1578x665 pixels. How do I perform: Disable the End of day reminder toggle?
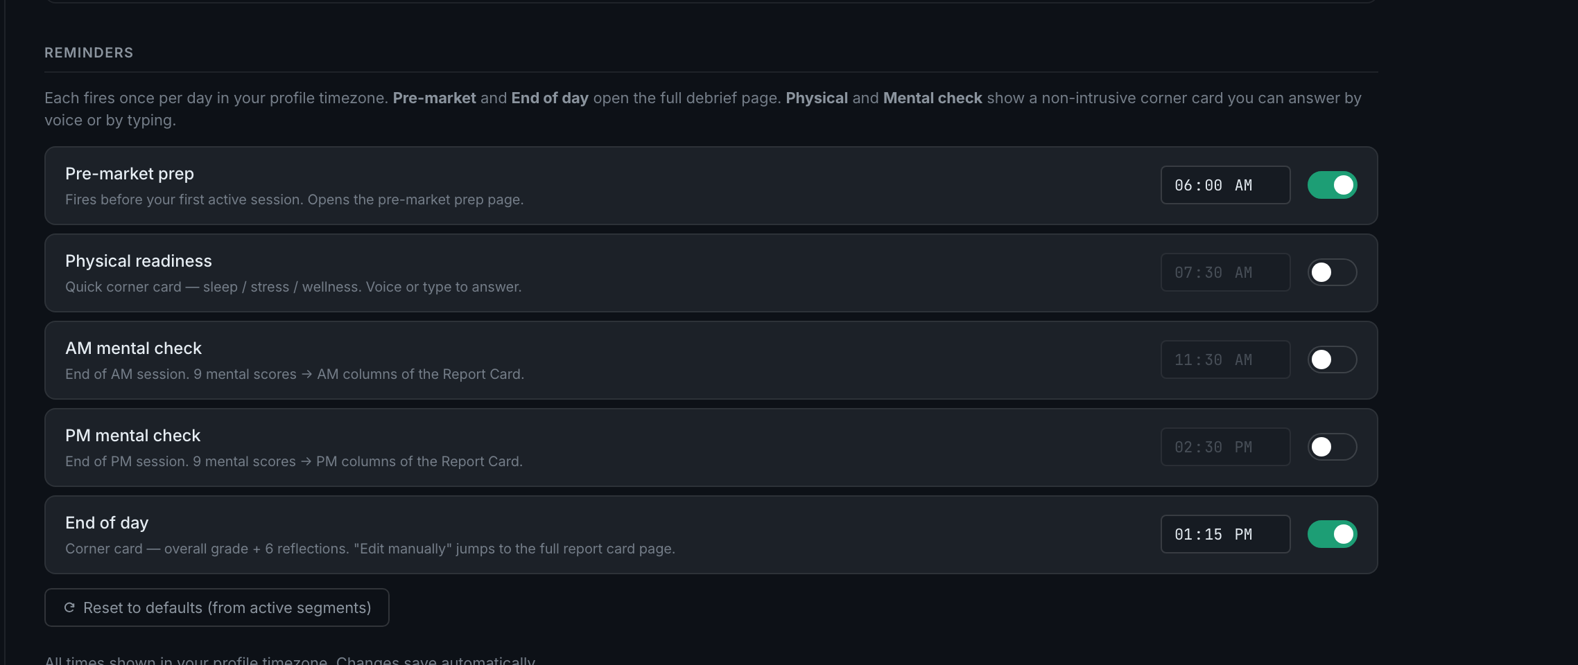click(x=1332, y=534)
